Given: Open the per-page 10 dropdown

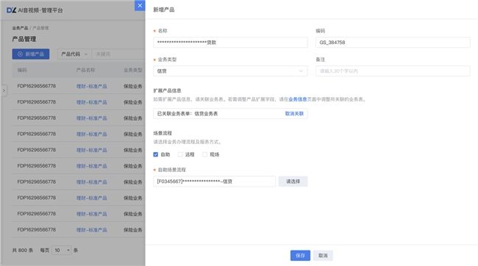Looking at the screenshot, I should point(62,250).
